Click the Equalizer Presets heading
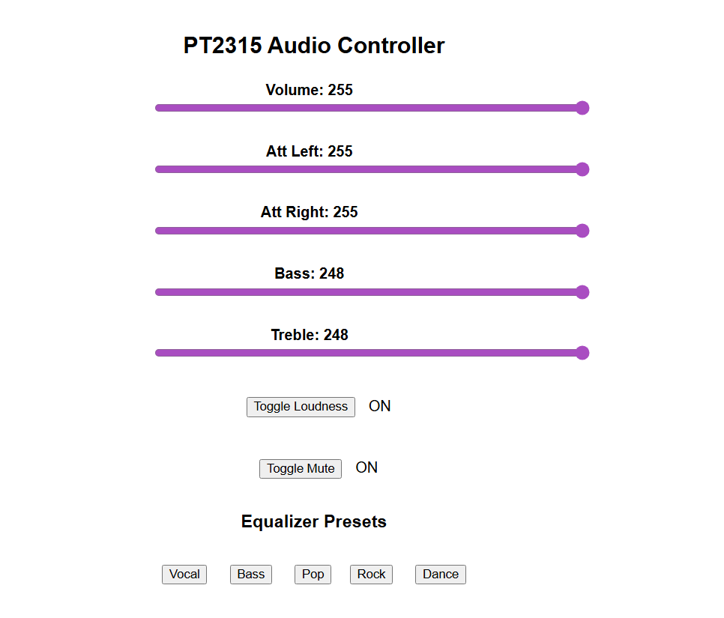Image resolution: width=724 pixels, height=618 pixels. pyautogui.click(x=314, y=521)
